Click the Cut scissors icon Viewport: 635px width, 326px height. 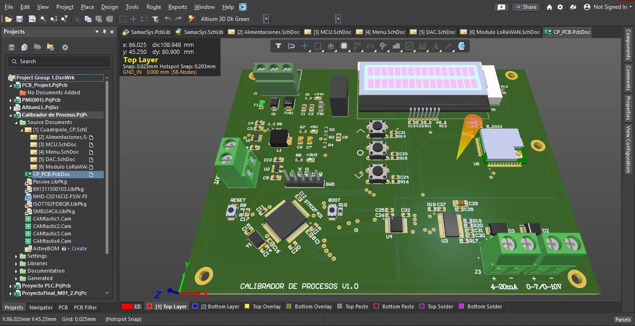pyautogui.click(x=77, y=19)
